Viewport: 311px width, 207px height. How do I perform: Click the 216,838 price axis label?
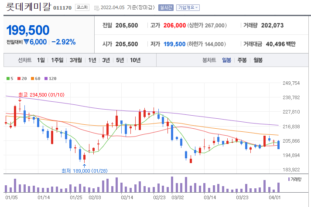[x=291, y=127]
